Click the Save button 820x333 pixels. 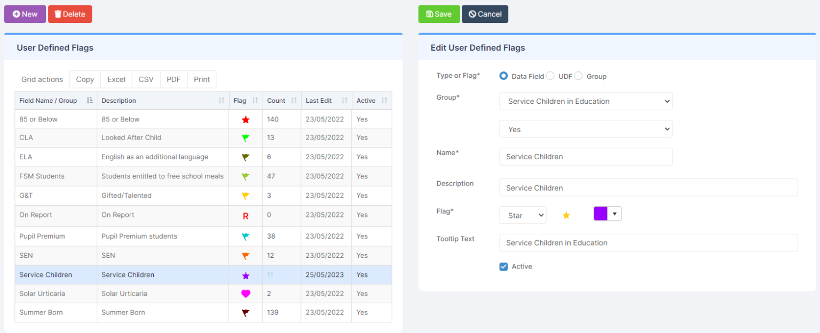click(x=439, y=14)
